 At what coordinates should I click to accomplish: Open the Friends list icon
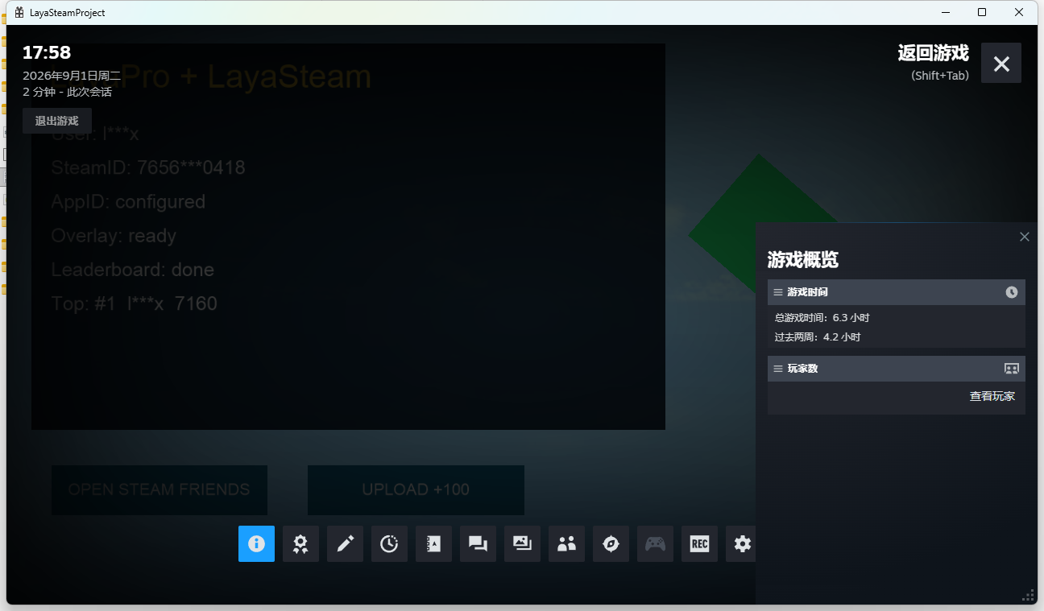coord(566,543)
